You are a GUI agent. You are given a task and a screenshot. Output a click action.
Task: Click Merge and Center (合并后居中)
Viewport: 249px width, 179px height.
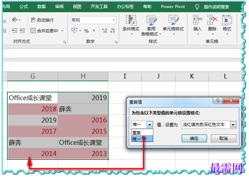[x=44, y=31]
